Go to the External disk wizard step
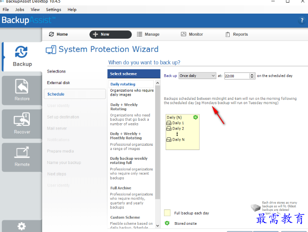Screen dimensions: 308x232 point(58,83)
